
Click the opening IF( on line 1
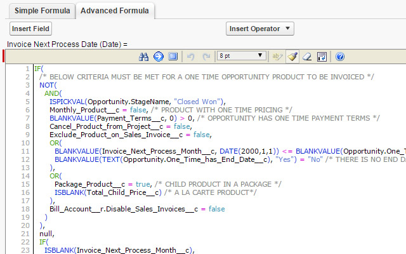pos(39,68)
